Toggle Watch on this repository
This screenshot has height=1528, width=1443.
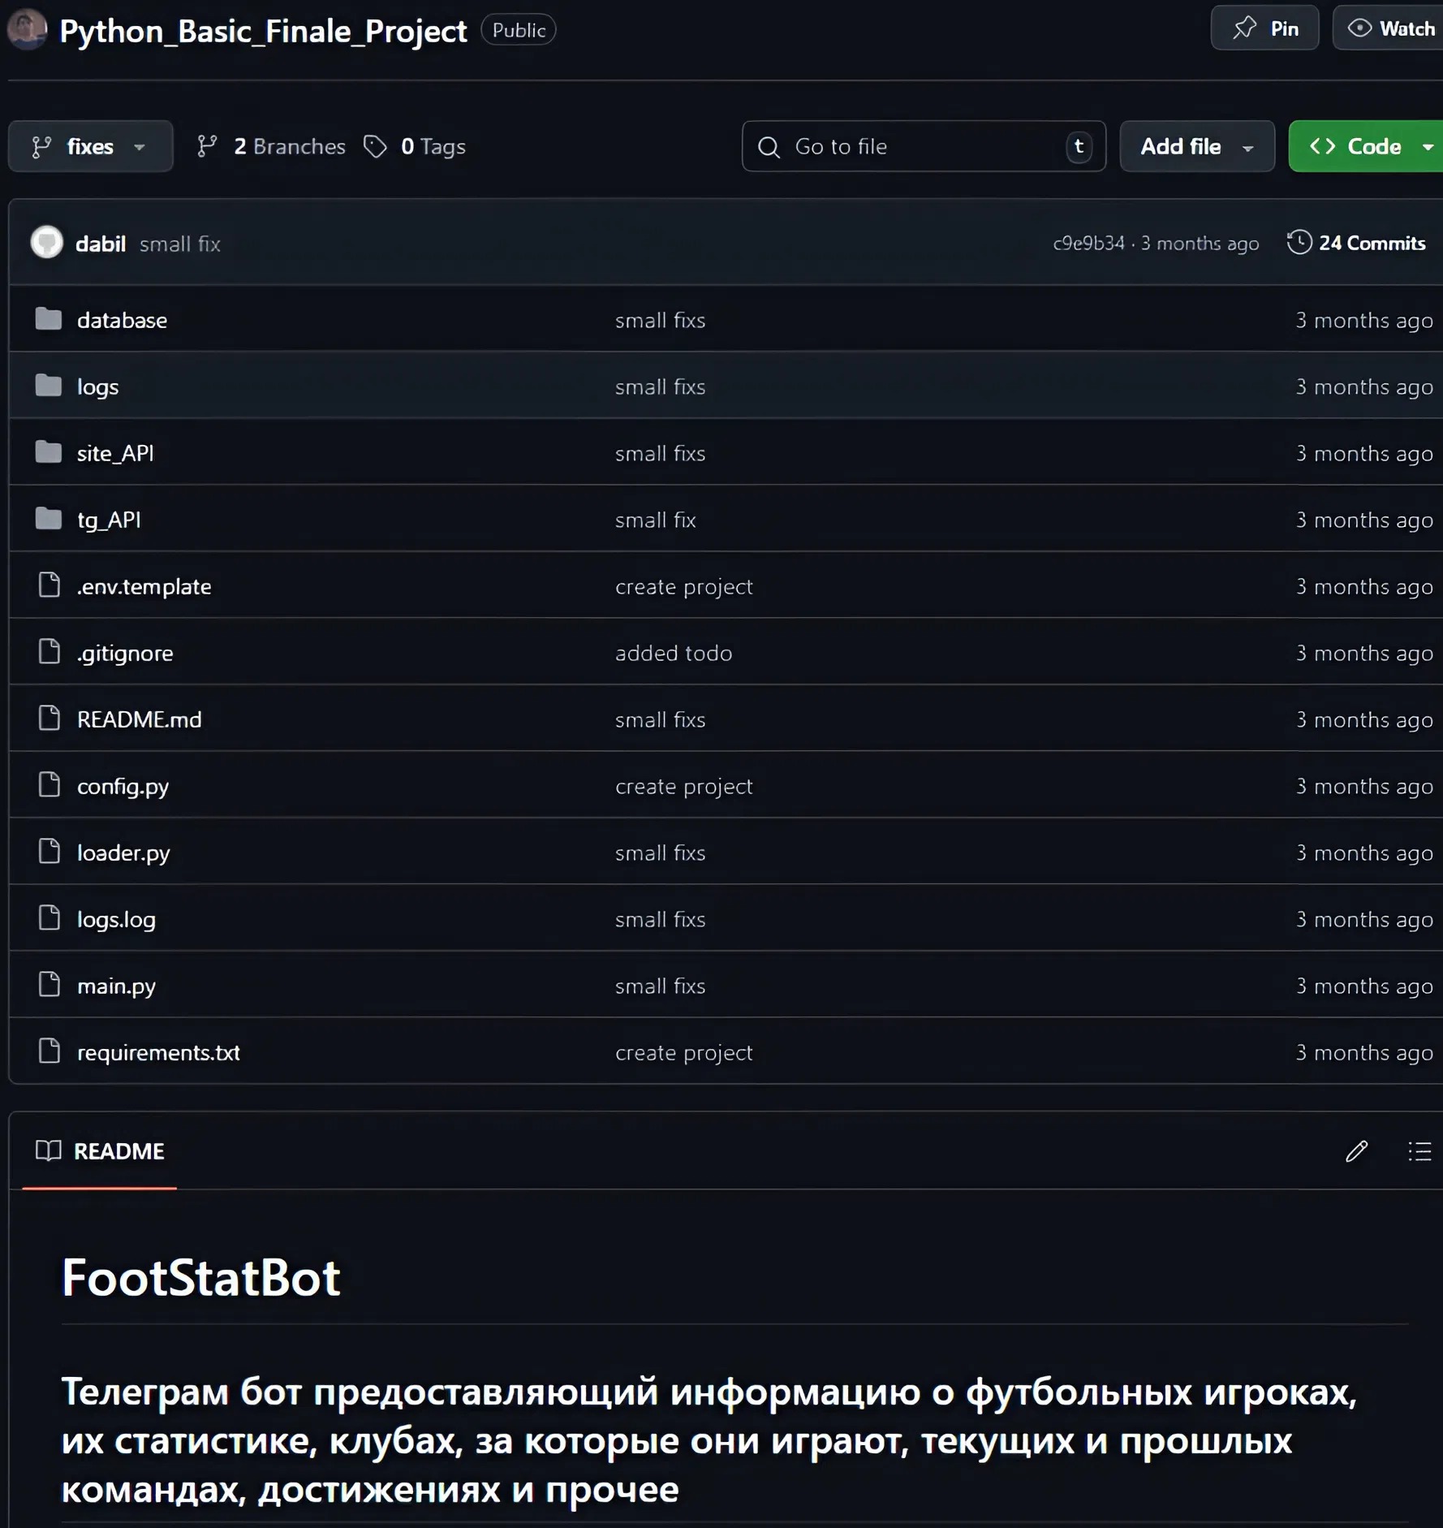(1391, 29)
